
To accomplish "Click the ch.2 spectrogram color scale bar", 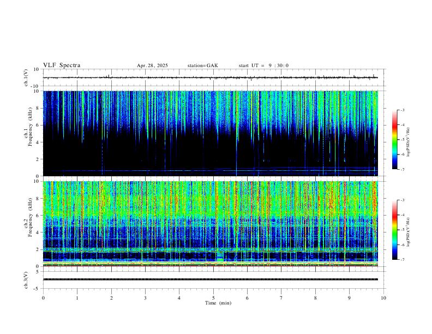I will [394, 230].
